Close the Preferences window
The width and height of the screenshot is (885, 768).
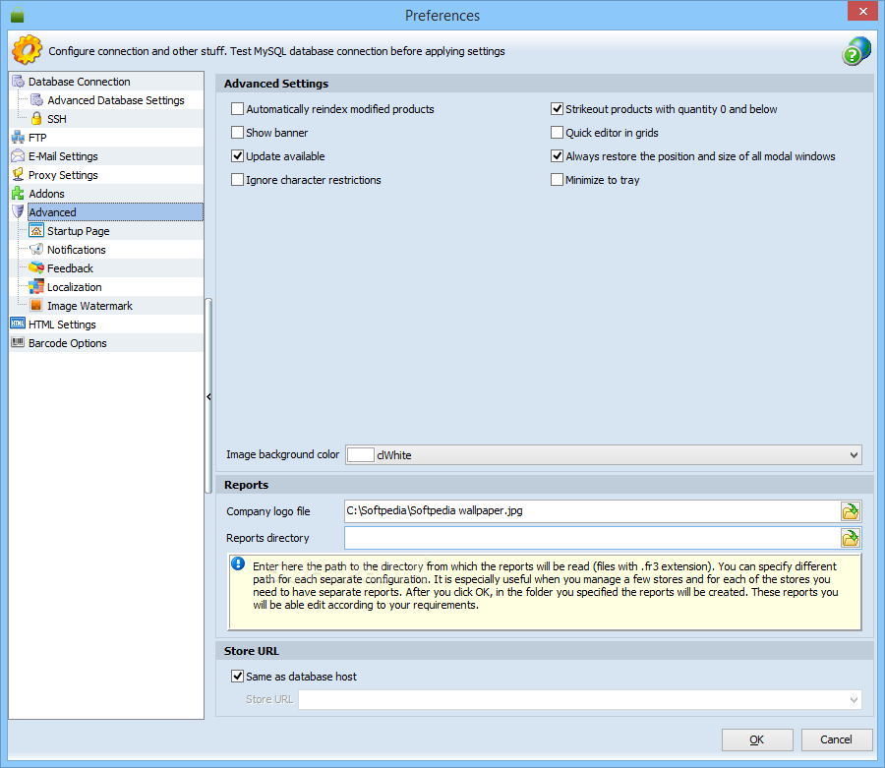coord(863,11)
